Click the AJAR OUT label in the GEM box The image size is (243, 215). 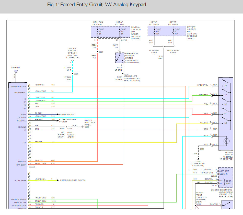224,171
